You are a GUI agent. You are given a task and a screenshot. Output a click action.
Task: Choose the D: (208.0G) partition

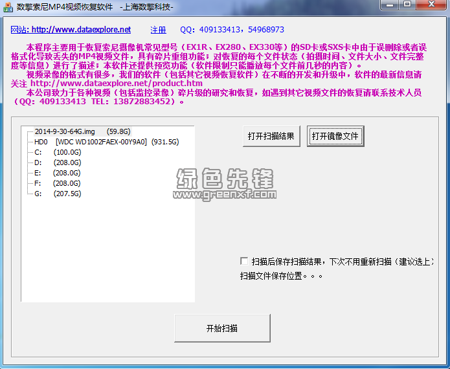(x=58, y=162)
